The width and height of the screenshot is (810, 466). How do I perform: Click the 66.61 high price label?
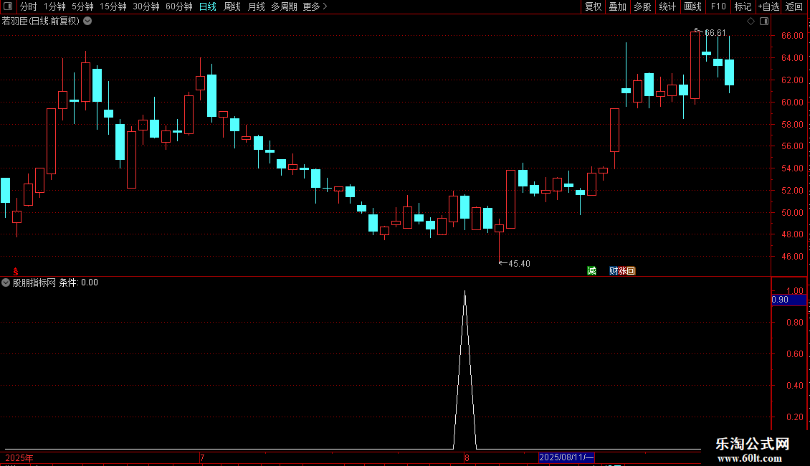click(x=715, y=33)
